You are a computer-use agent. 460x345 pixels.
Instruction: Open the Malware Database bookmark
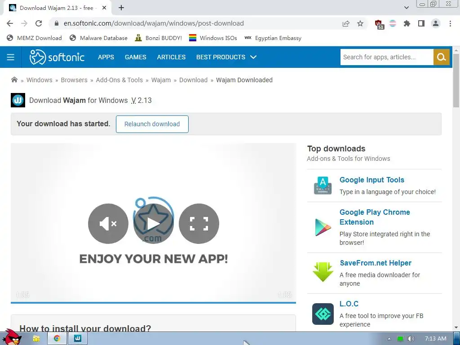(x=98, y=38)
